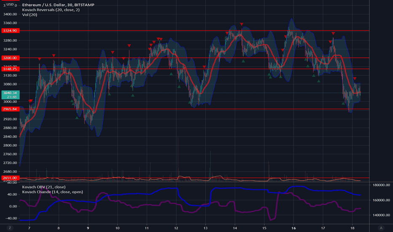
Task: Click the 3000.00 price axis label
Action: point(10,102)
